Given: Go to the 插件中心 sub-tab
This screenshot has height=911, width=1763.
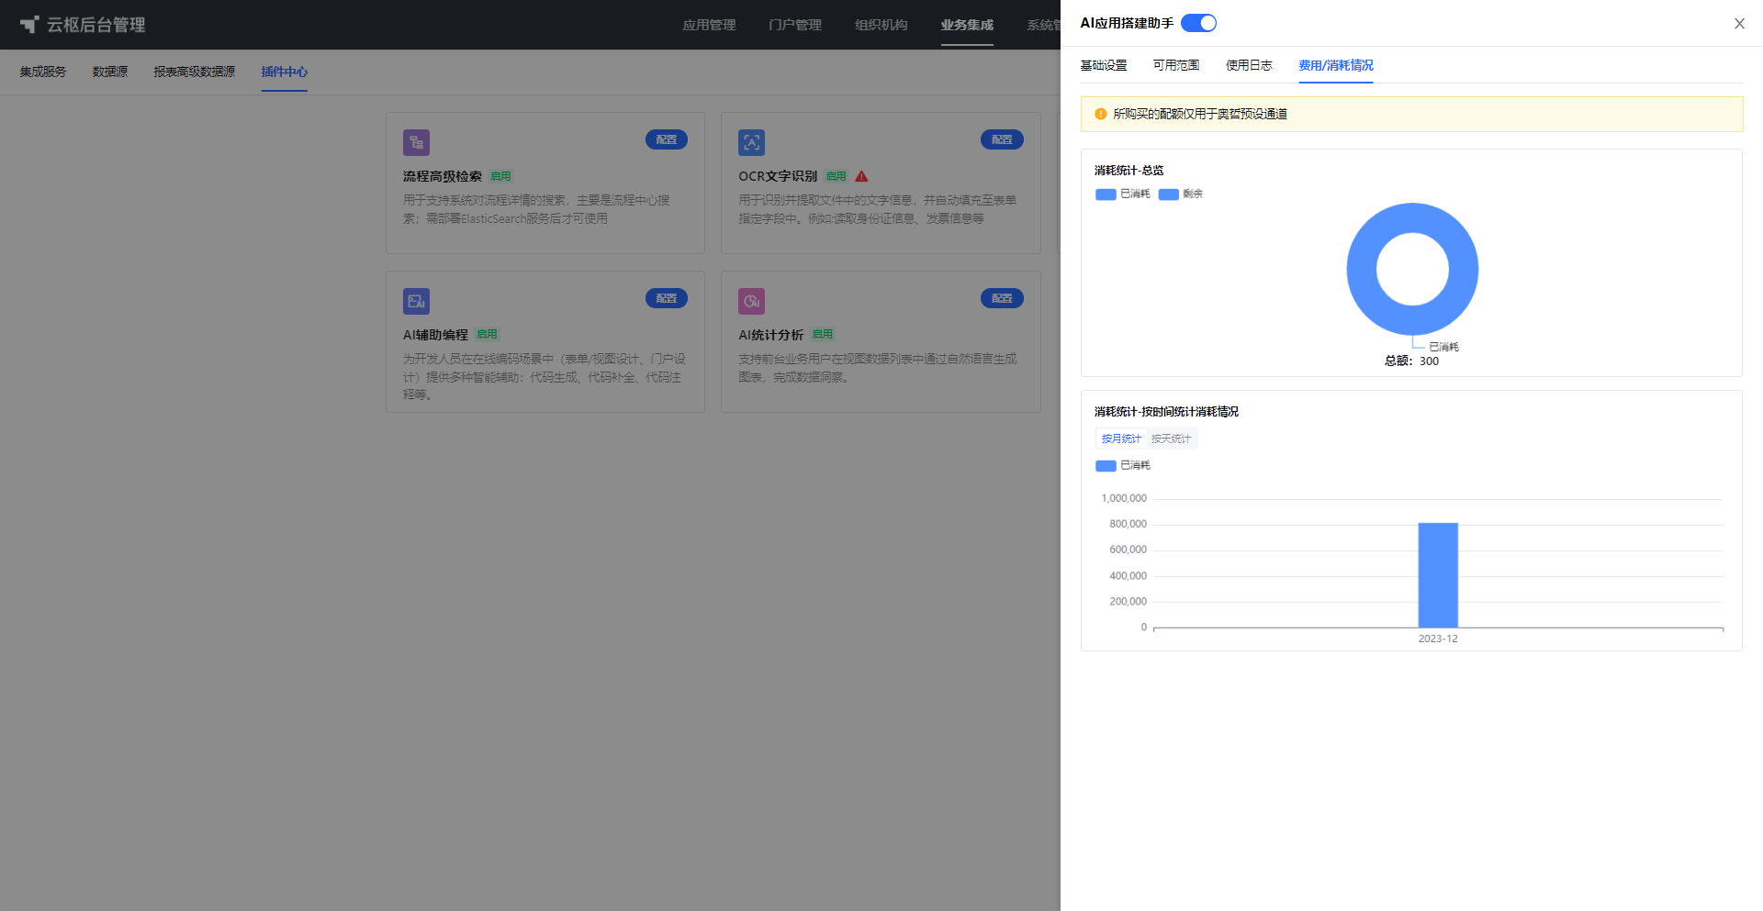Looking at the screenshot, I should (x=285, y=72).
